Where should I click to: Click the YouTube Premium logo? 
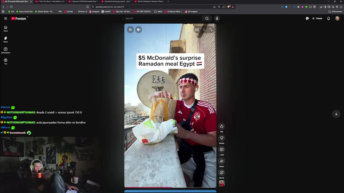coord(19,18)
